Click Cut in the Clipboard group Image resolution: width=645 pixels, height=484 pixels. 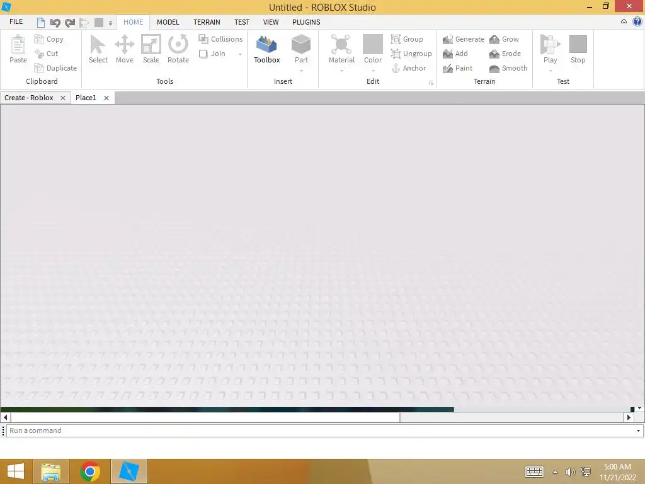[x=46, y=54]
